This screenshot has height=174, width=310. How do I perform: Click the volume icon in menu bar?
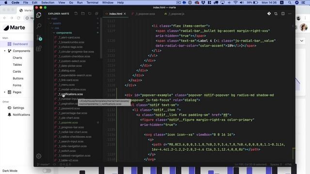[x=242, y=2]
